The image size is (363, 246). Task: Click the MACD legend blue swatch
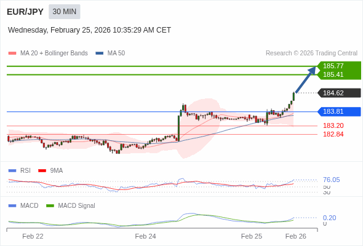point(12,206)
